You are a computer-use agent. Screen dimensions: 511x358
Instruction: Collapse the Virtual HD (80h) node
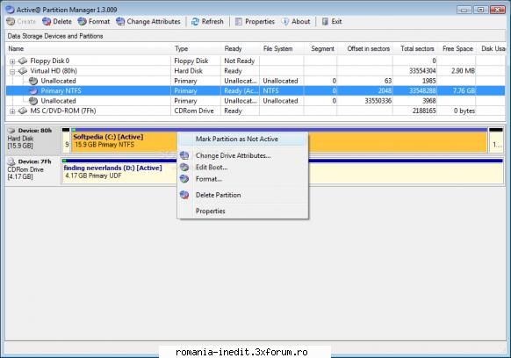click(12, 71)
